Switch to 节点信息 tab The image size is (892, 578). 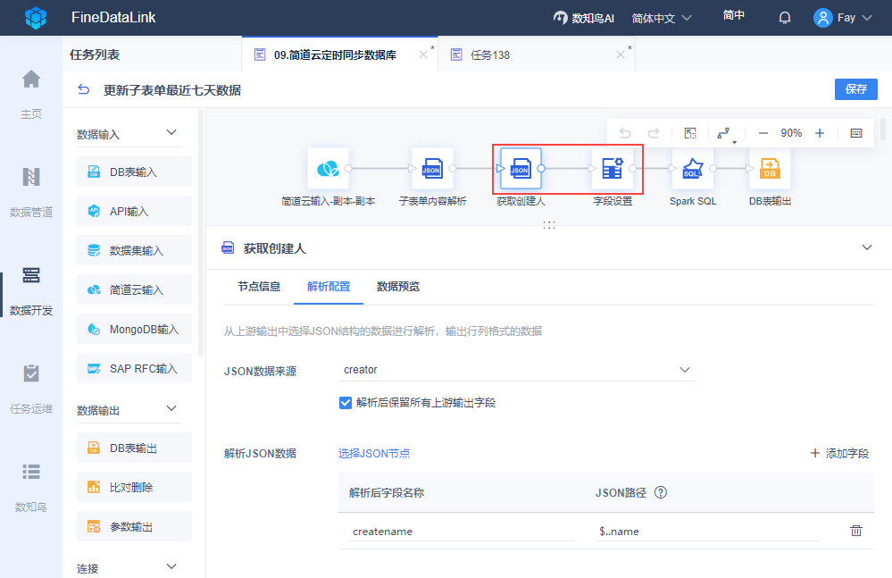[259, 287]
